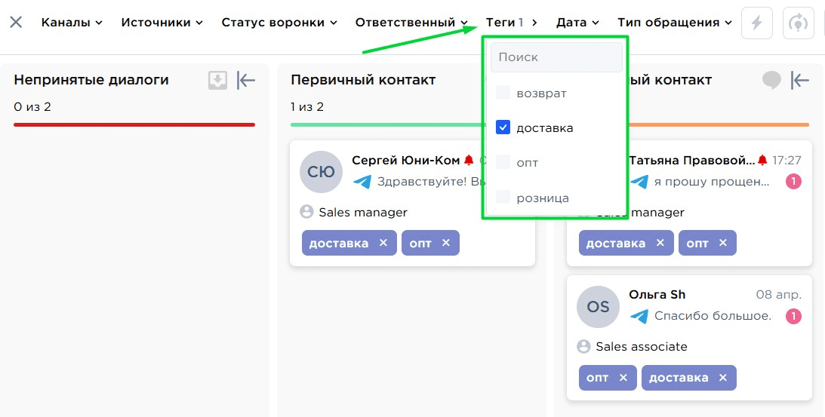Check the опт tag checkbox
Viewport: 825px width, 417px height.
(x=503, y=162)
